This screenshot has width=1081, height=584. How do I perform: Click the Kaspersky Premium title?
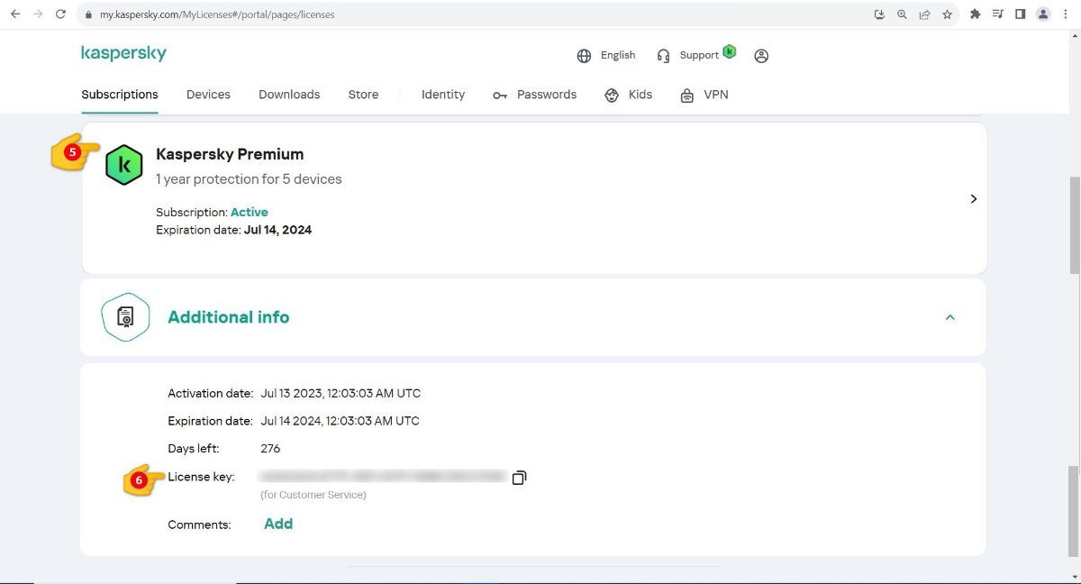click(x=230, y=154)
